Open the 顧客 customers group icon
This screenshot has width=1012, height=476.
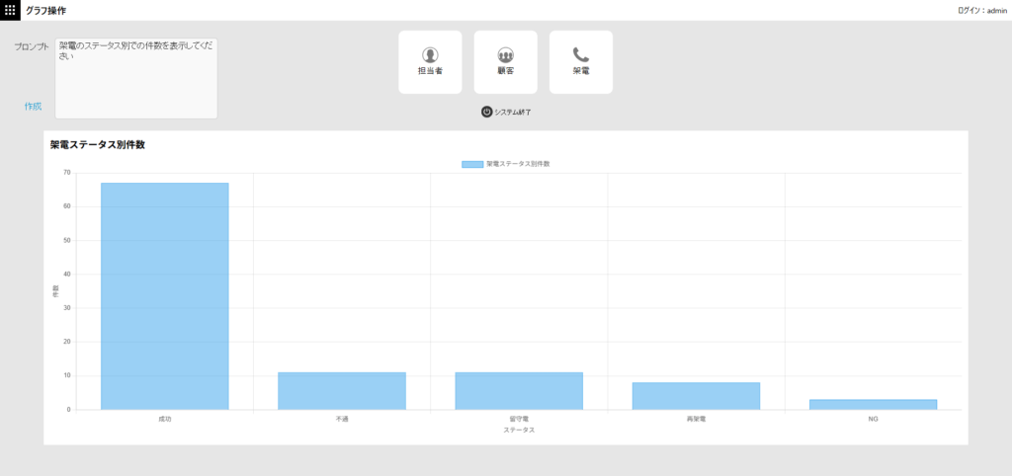pos(505,55)
